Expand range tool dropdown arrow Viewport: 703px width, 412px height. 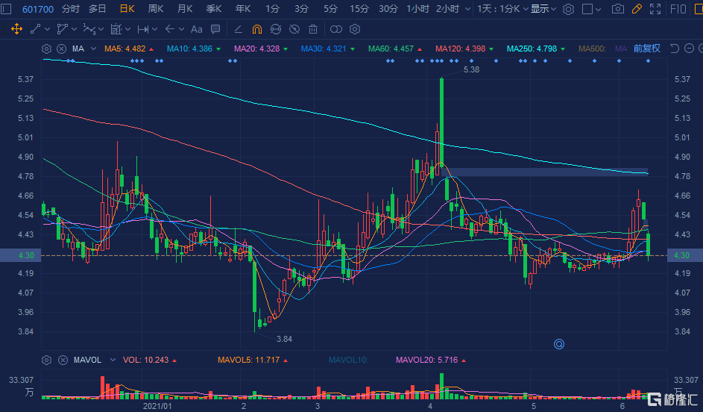pos(154,30)
